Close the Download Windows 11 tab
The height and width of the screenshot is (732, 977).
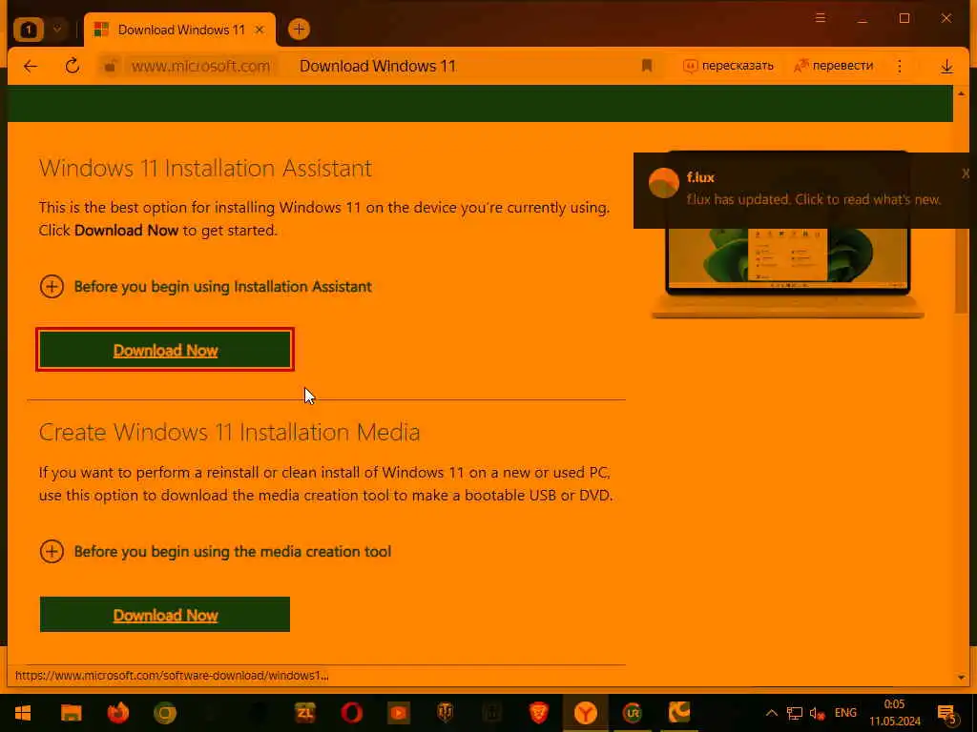tap(260, 30)
